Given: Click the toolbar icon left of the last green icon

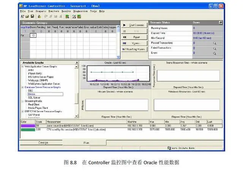Looking at the screenshot, I should pyautogui.click(x=74, y=16).
